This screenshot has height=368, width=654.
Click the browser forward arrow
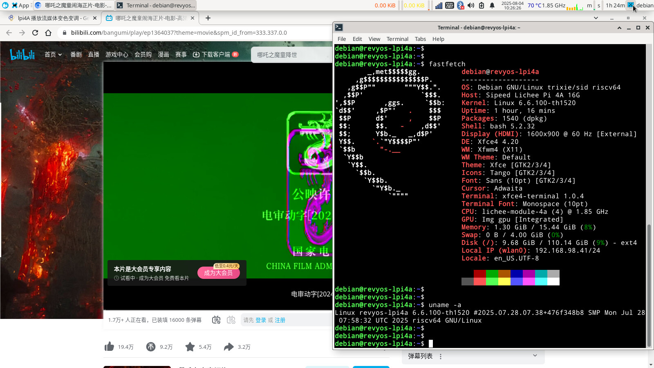click(22, 33)
